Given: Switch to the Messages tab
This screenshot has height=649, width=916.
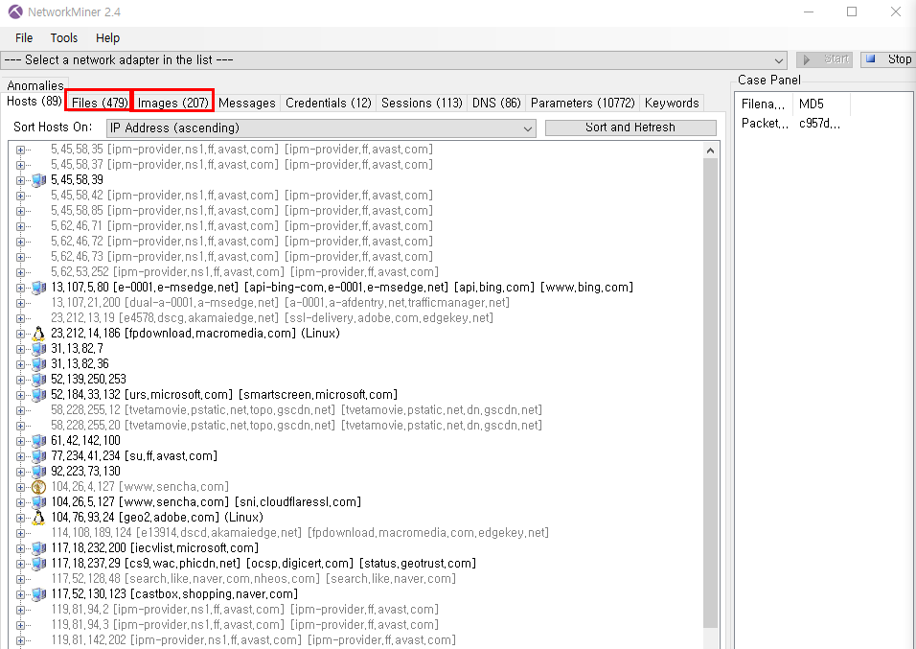Looking at the screenshot, I should tap(247, 103).
